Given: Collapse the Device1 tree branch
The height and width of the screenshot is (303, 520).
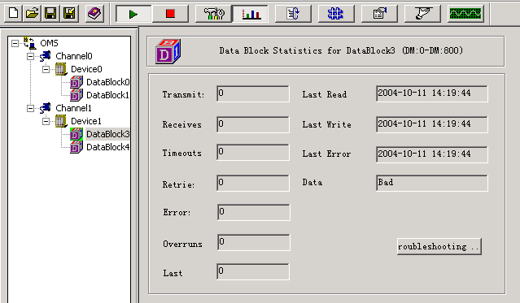Looking at the screenshot, I should click(46, 121).
